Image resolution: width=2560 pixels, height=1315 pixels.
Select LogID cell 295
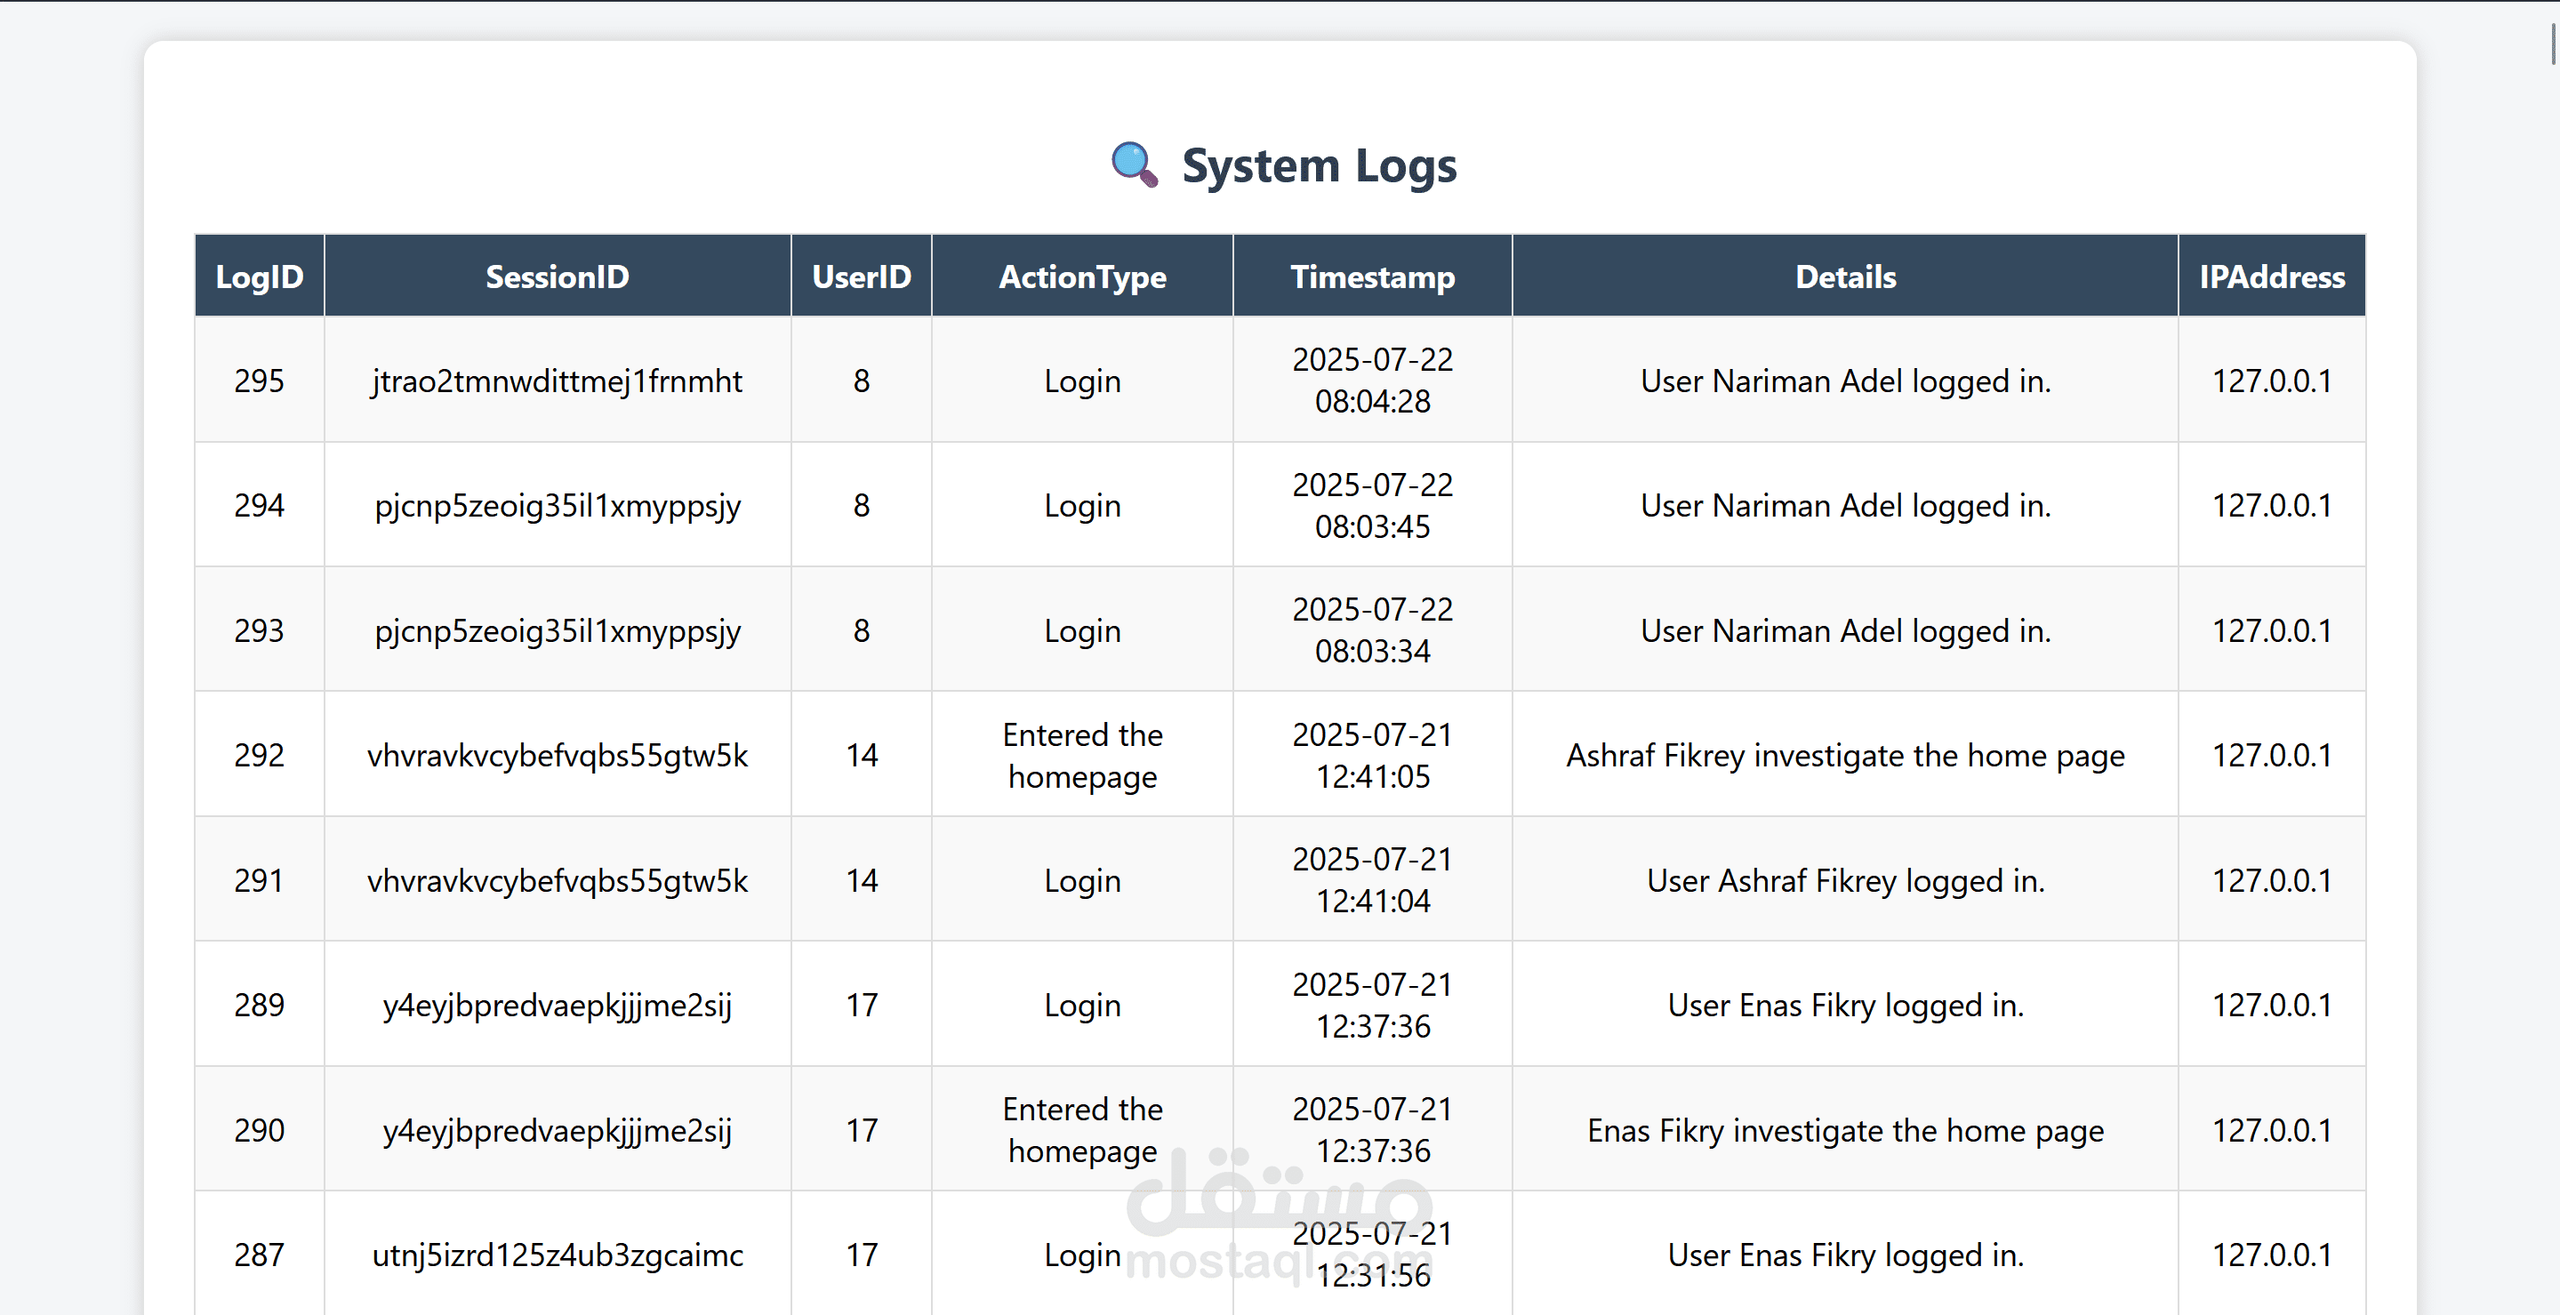[x=260, y=381]
